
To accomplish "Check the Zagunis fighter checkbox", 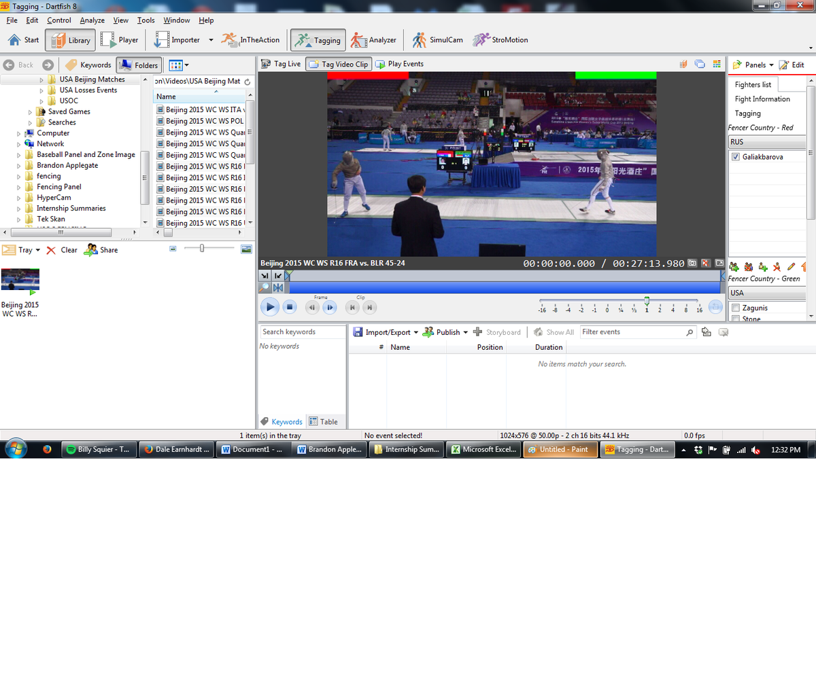I will click(x=736, y=308).
